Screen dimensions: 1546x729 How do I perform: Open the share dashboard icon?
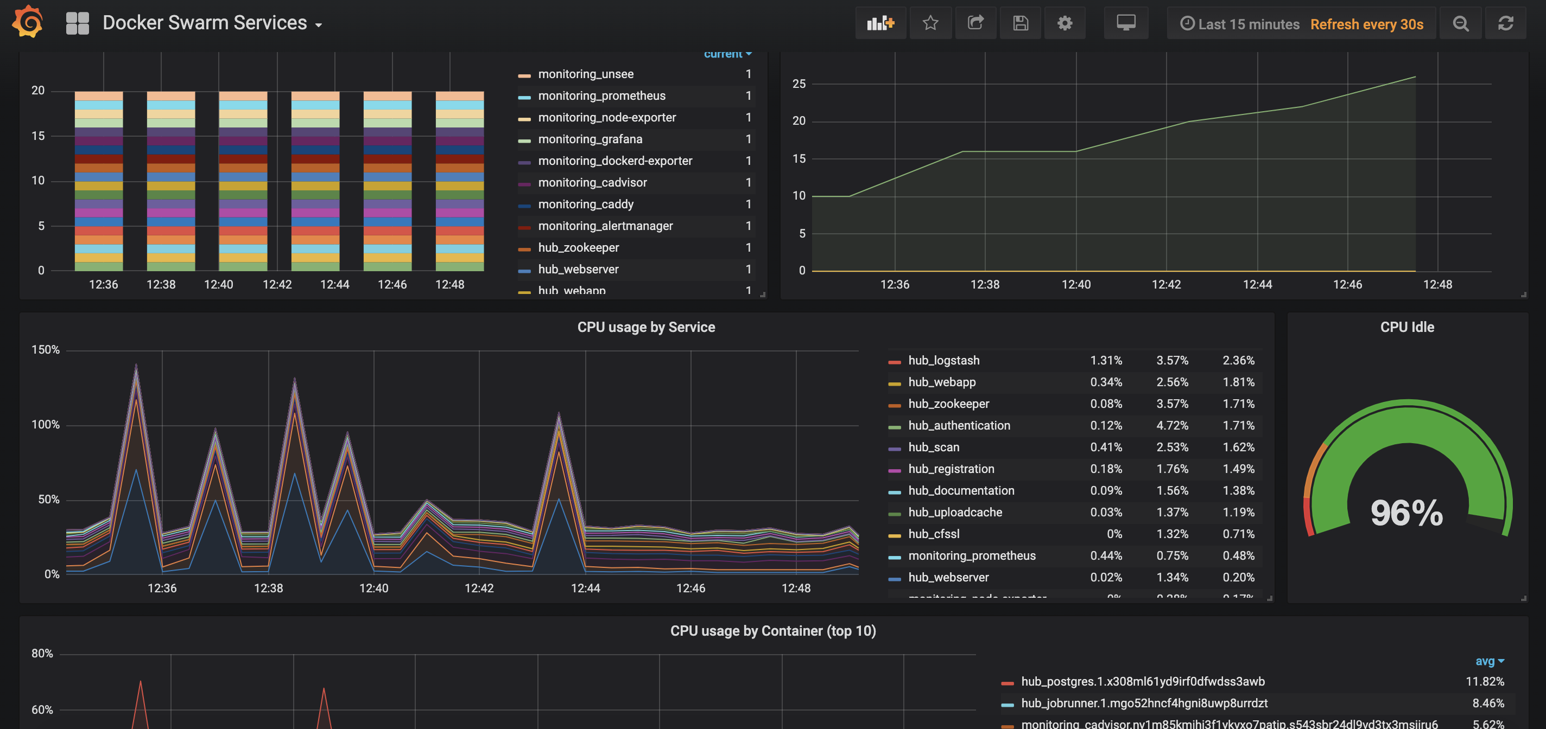(976, 23)
